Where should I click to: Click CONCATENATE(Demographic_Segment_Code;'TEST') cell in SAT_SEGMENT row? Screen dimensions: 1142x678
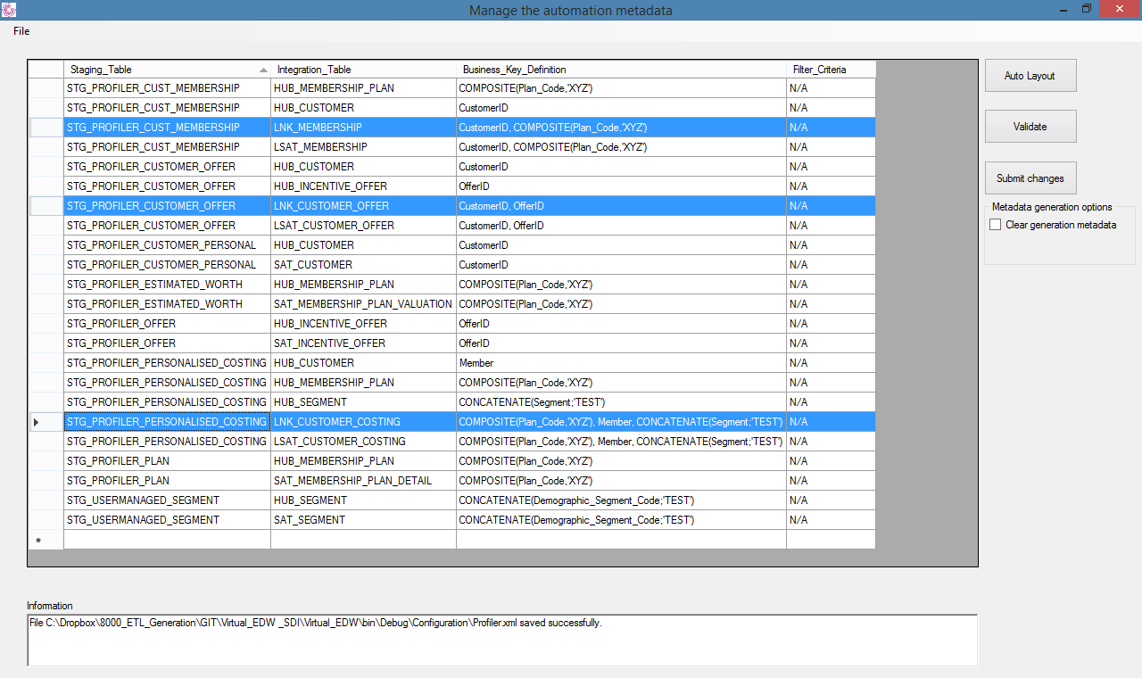621,520
